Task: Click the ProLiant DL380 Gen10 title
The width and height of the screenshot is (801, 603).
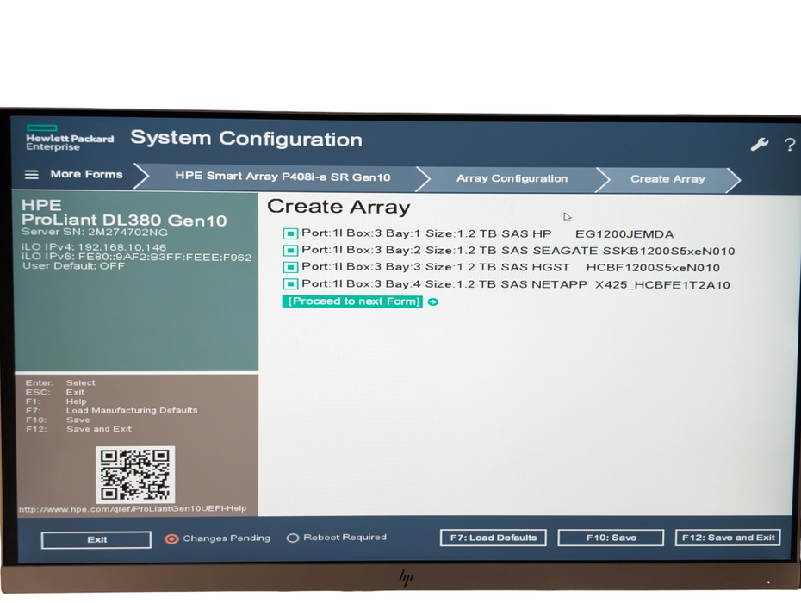Action: coord(124,221)
